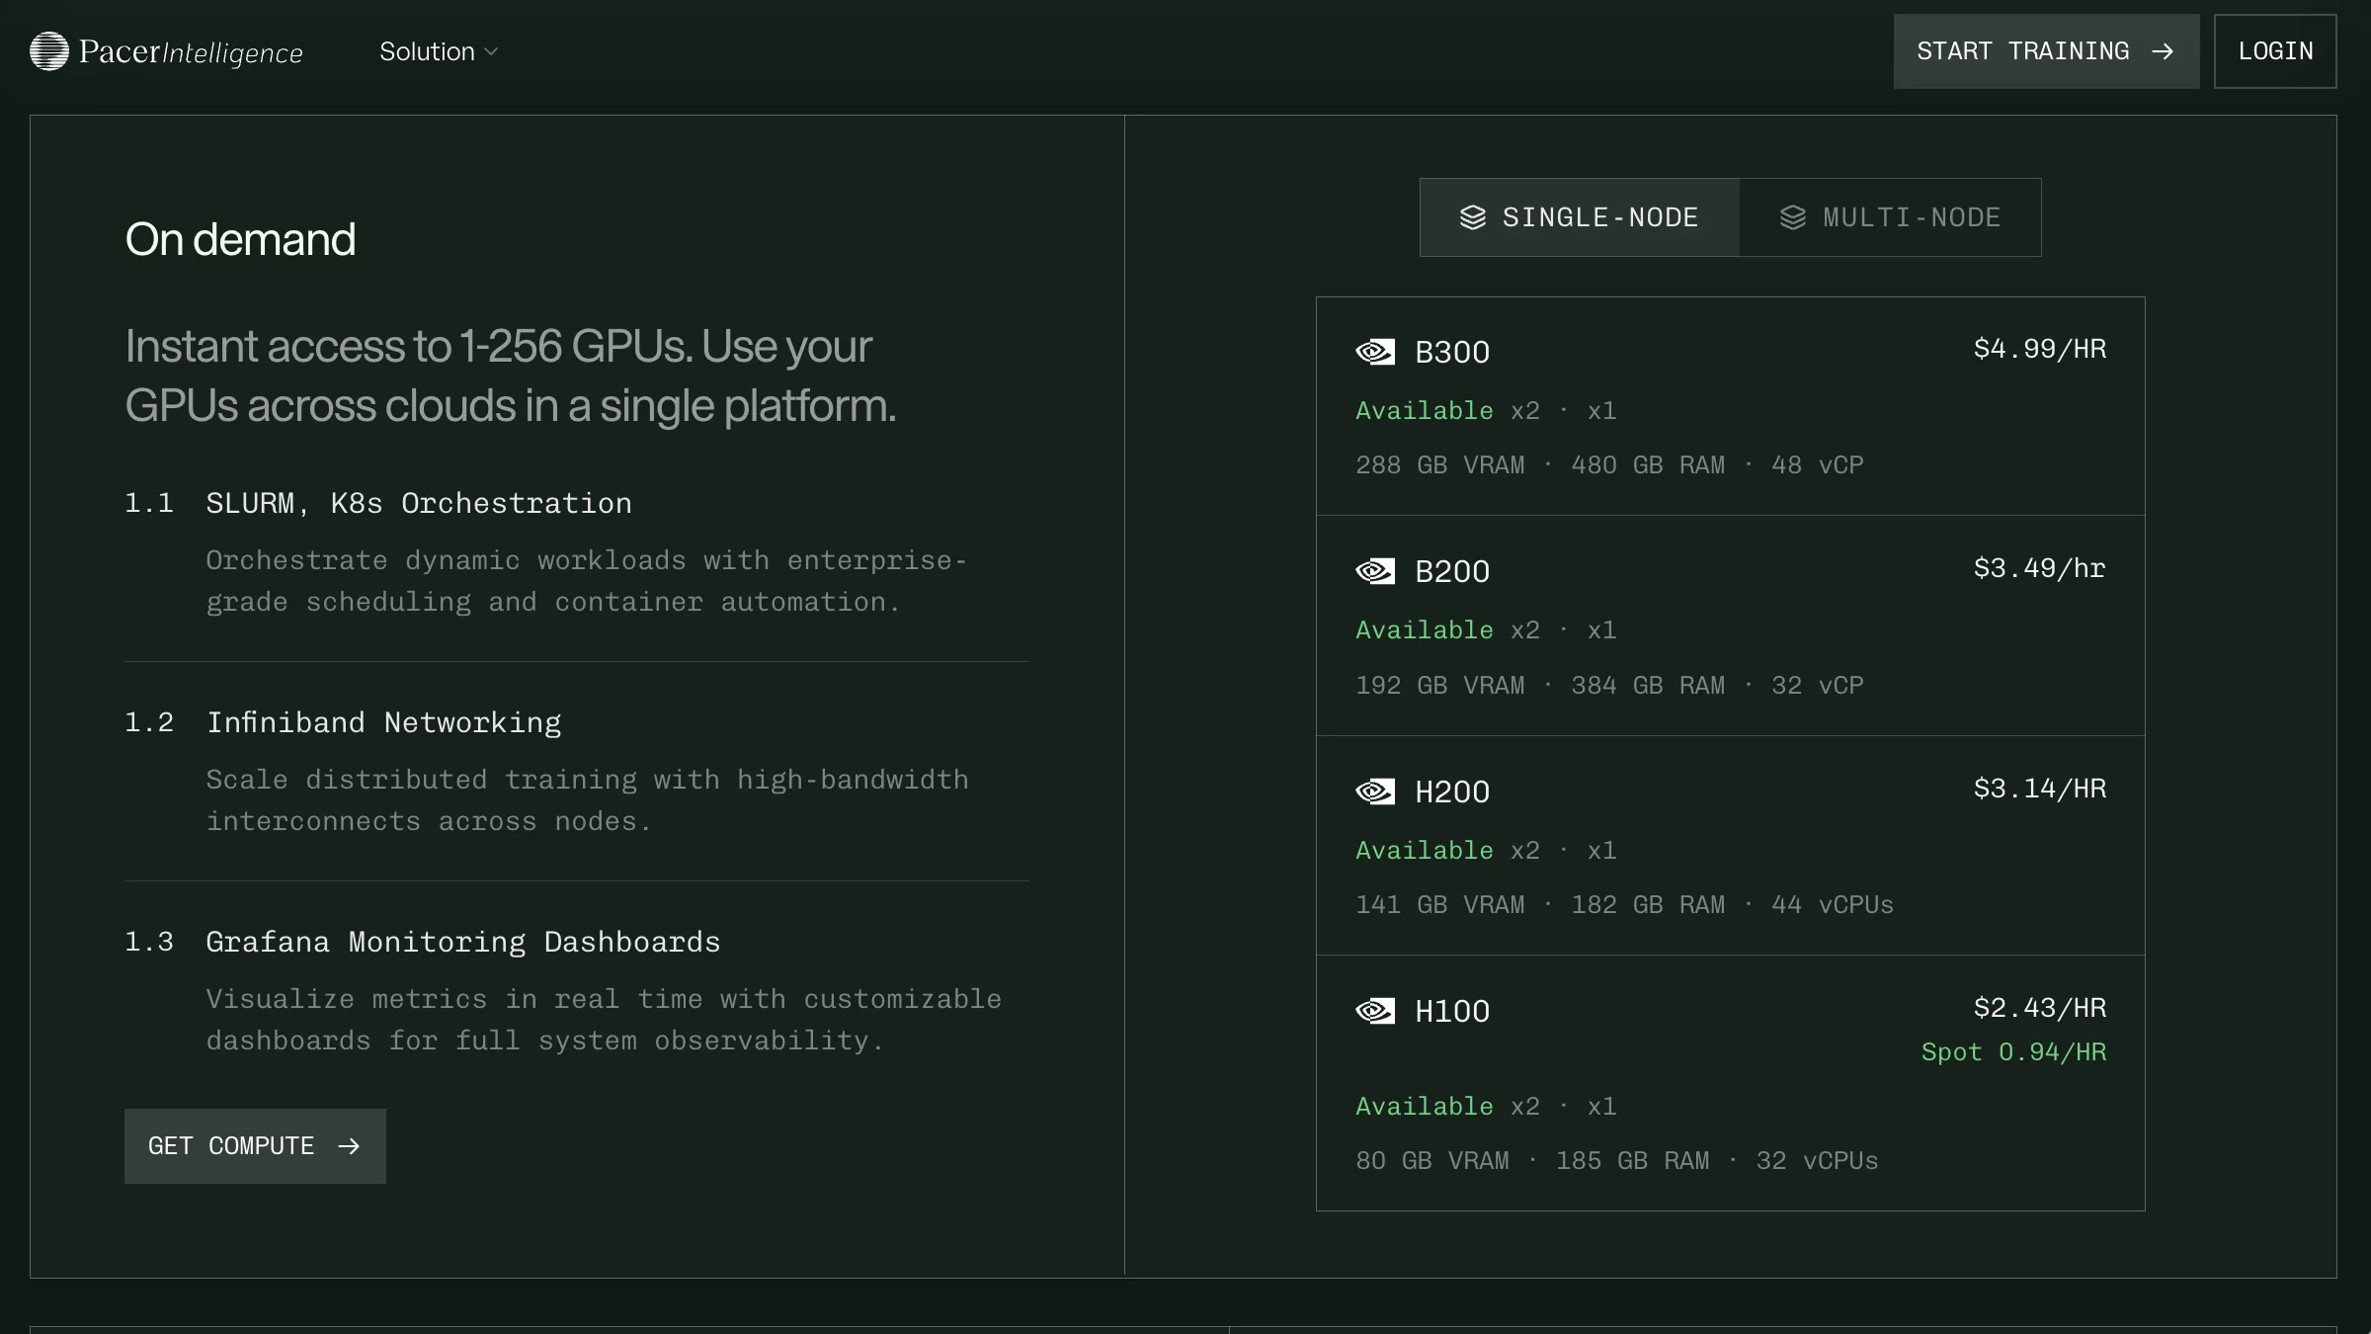Select the H200 GPU name
This screenshot has height=1334, width=2371.
click(1452, 792)
